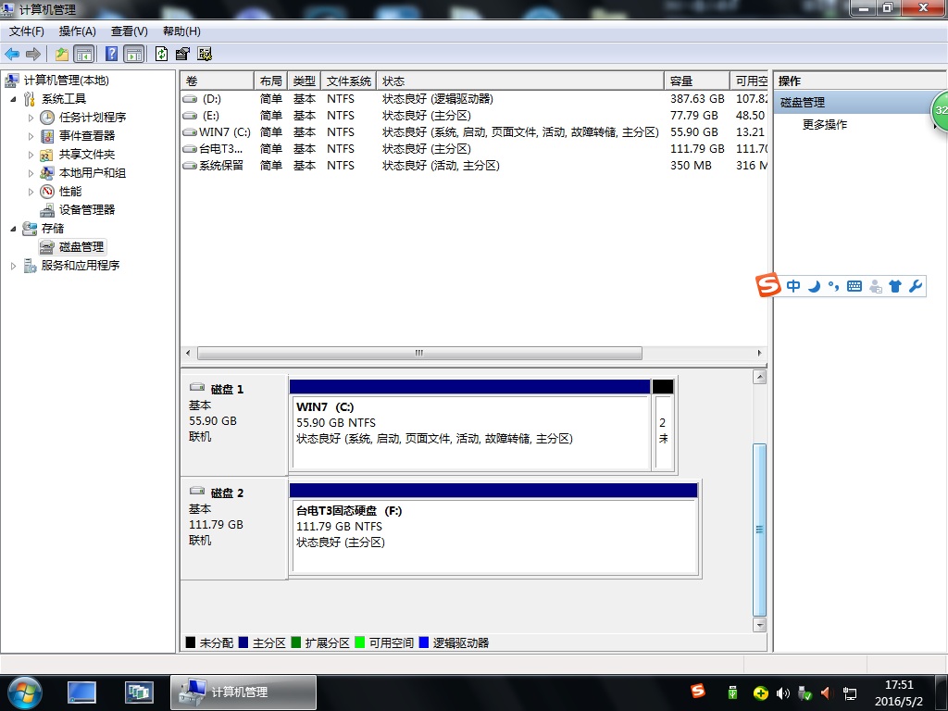Click the 计算机管理 taskbar button
Screen dimensions: 948x711
point(243,692)
